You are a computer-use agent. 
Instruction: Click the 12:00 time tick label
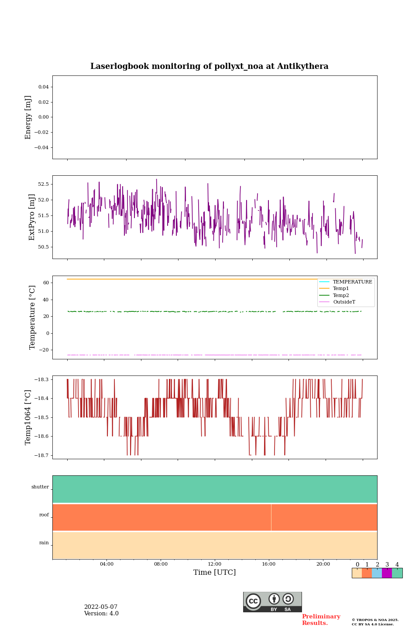(x=215, y=564)
